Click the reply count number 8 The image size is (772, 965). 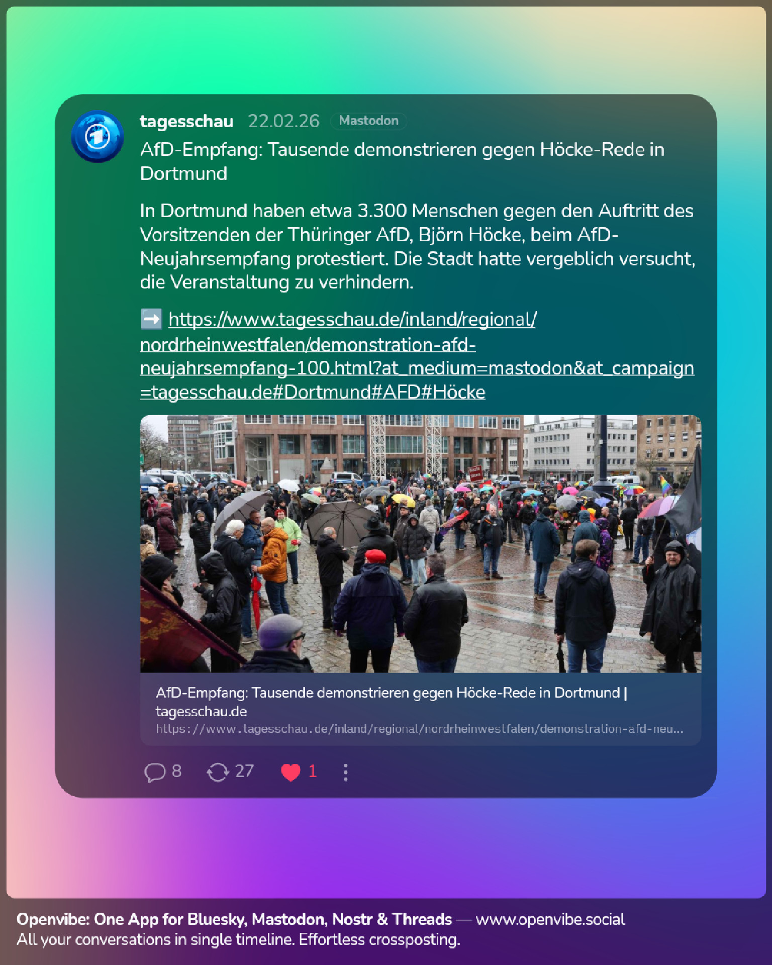click(x=176, y=771)
